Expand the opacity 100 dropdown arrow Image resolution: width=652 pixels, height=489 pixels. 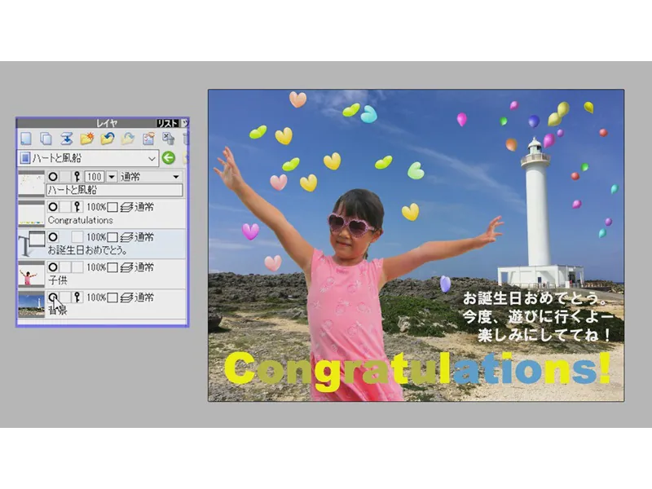112,177
